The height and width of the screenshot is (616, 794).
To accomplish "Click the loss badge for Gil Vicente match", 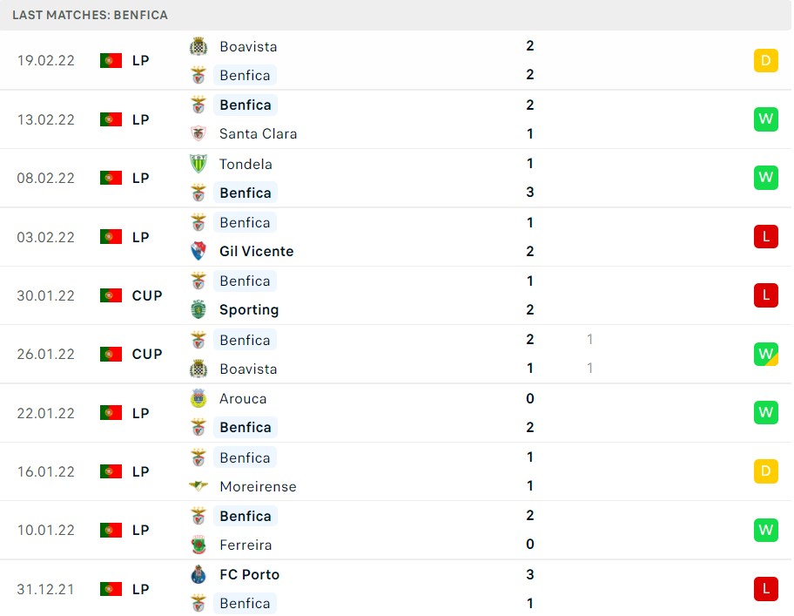I will [765, 237].
